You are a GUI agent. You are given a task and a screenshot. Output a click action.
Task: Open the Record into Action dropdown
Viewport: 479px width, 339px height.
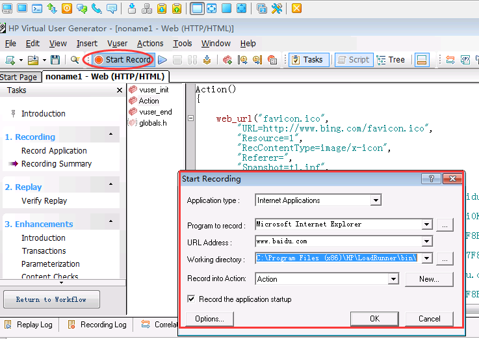click(x=393, y=279)
